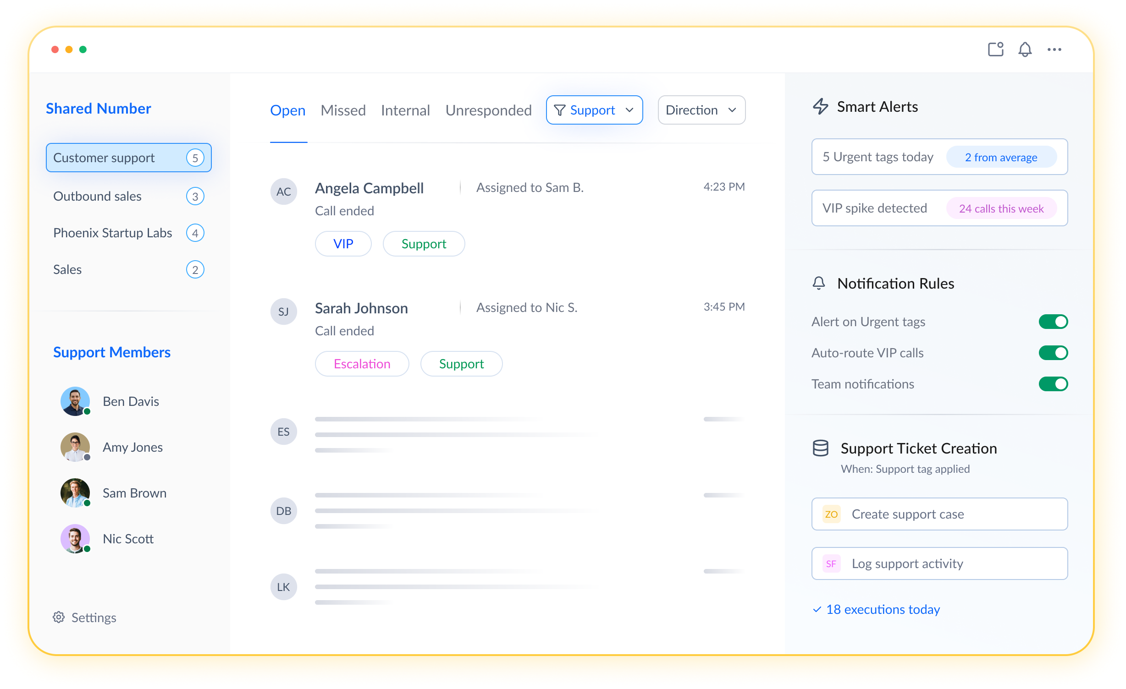Click the compose note icon in header

point(995,49)
